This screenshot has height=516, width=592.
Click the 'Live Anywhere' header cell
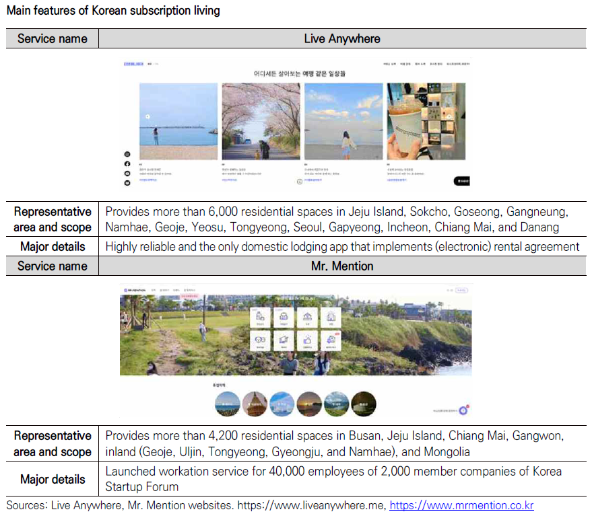[x=342, y=38]
